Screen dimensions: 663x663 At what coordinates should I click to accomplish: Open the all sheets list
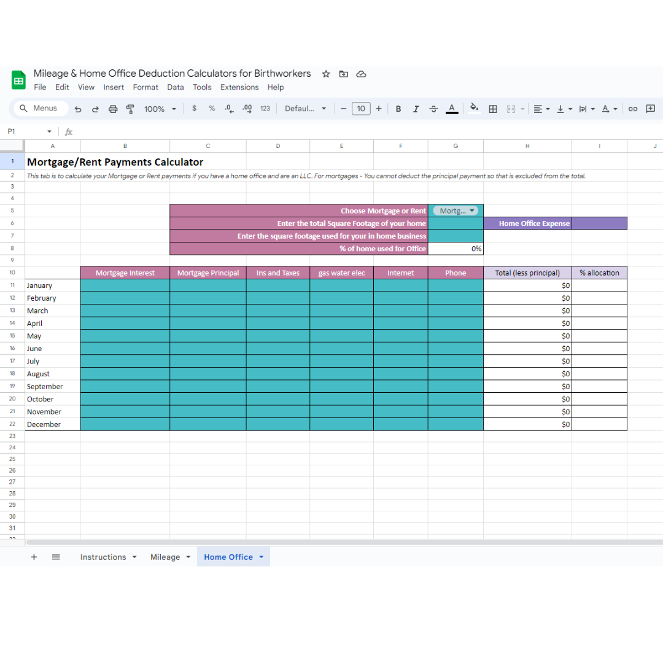pyautogui.click(x=56, y=557)
